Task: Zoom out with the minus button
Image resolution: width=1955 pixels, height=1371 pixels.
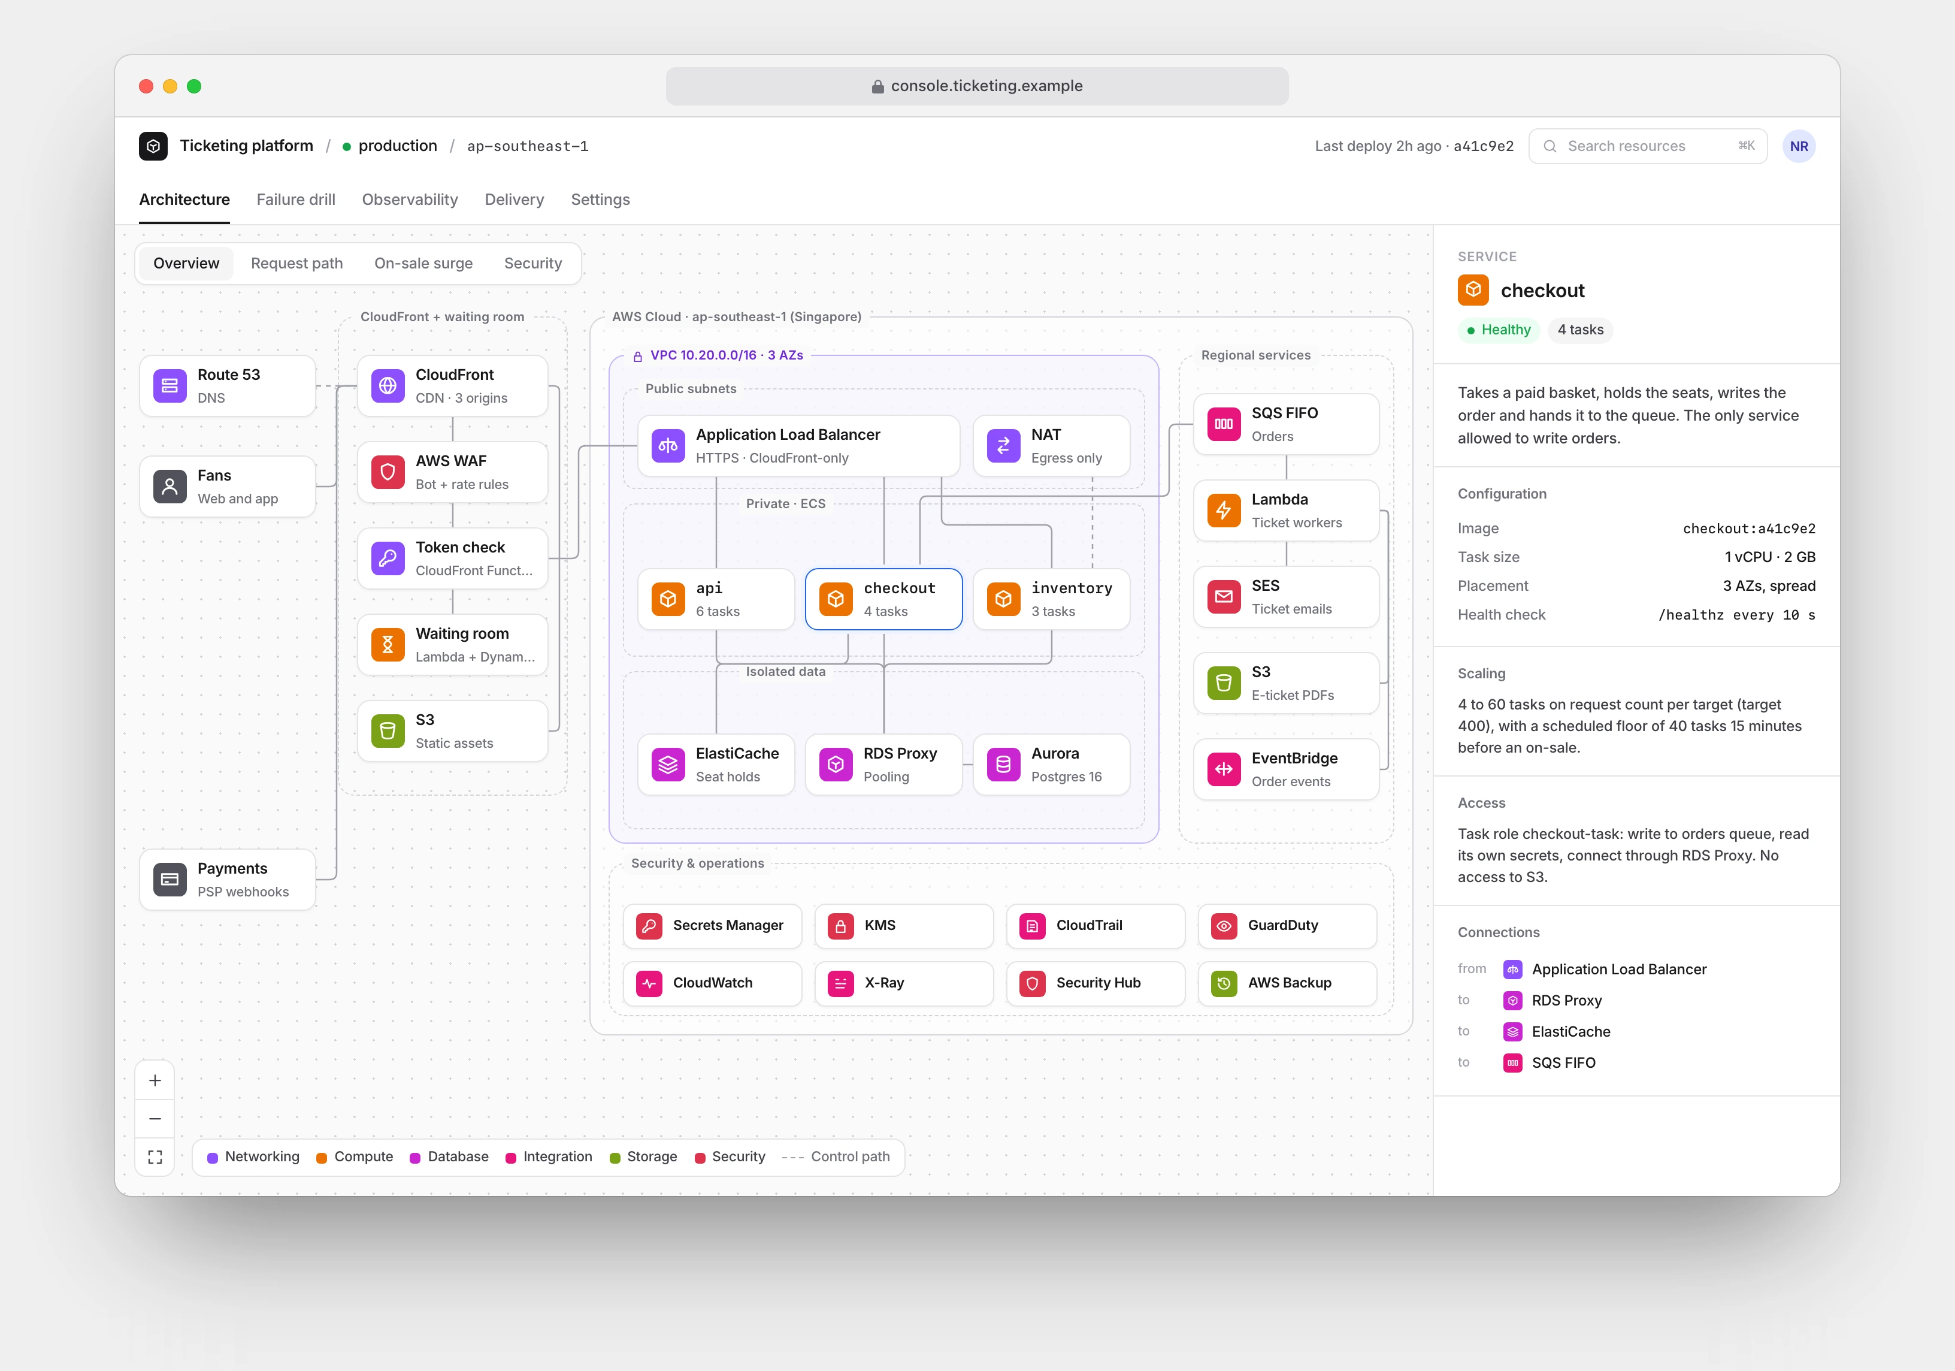Action: pyautogui.click(x=155, y=1119)
